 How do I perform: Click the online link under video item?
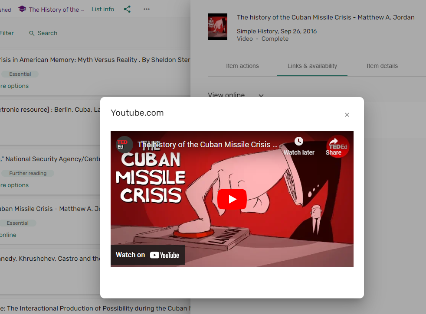pos(8,235)
